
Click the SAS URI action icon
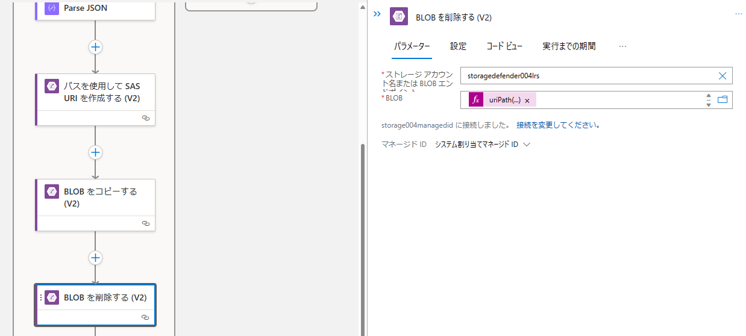click(52, 86)
